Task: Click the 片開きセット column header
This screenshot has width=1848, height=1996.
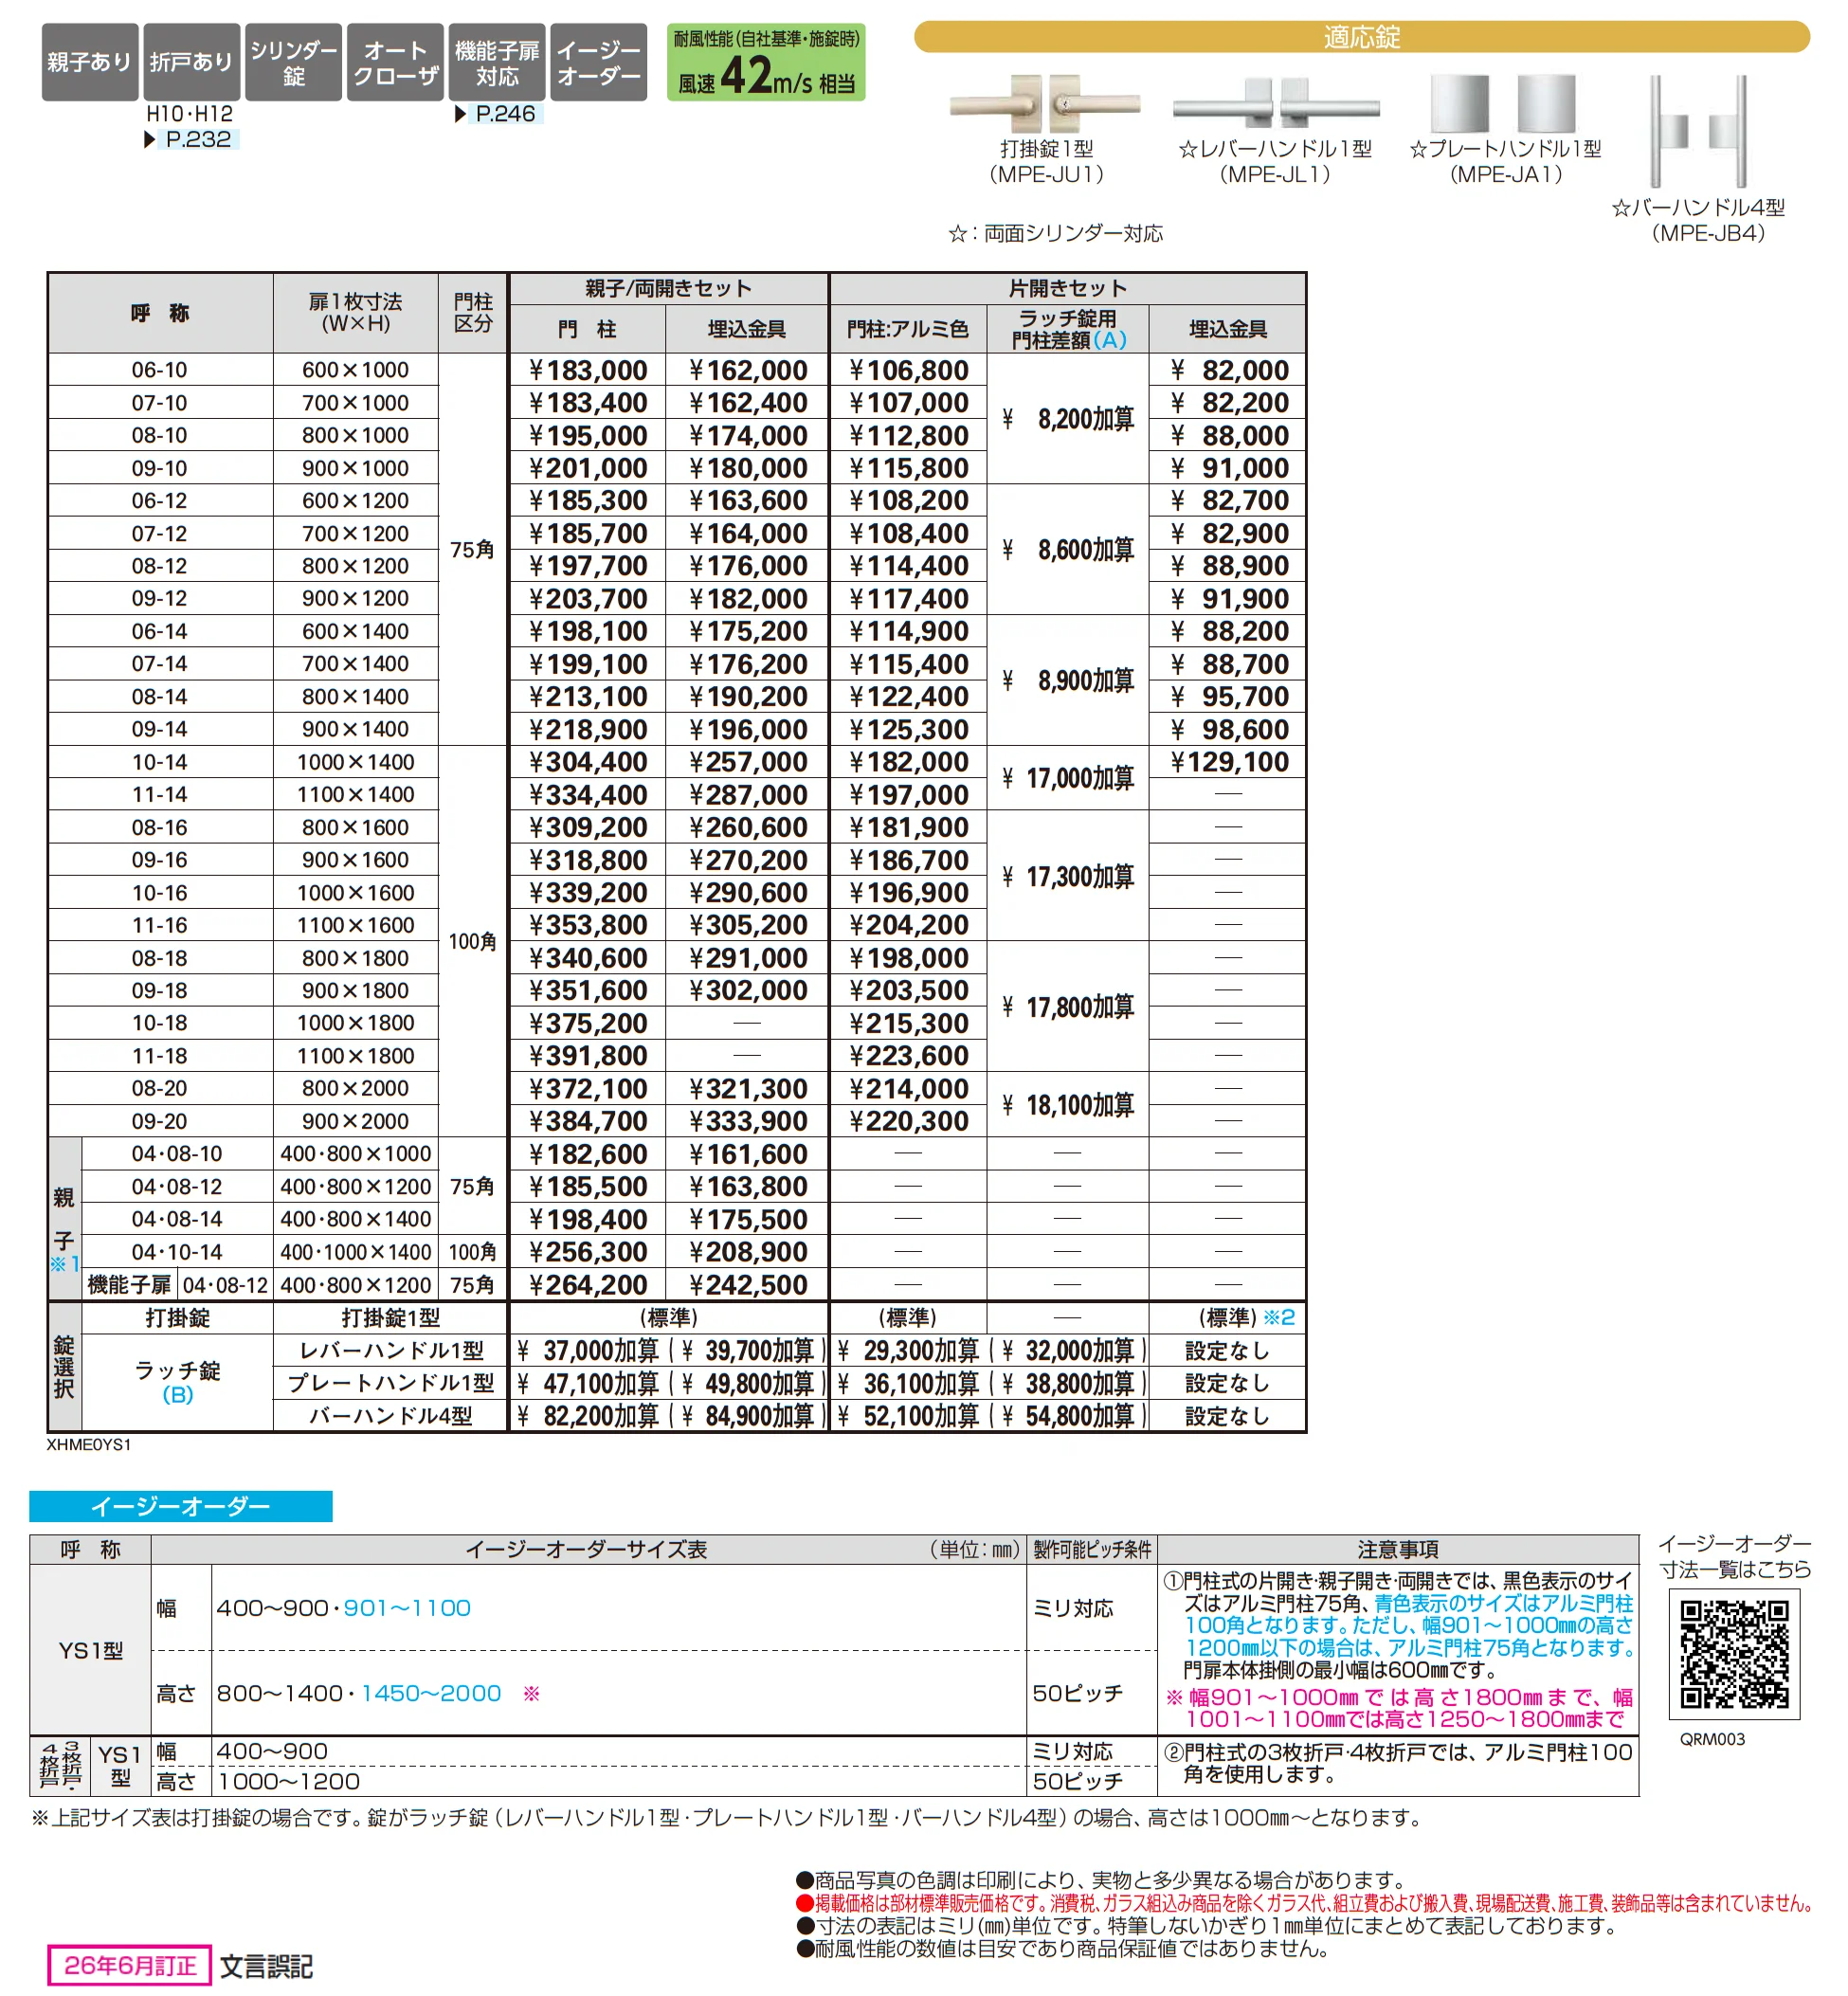Action: pyautogui.click(x=1068, y=289)
